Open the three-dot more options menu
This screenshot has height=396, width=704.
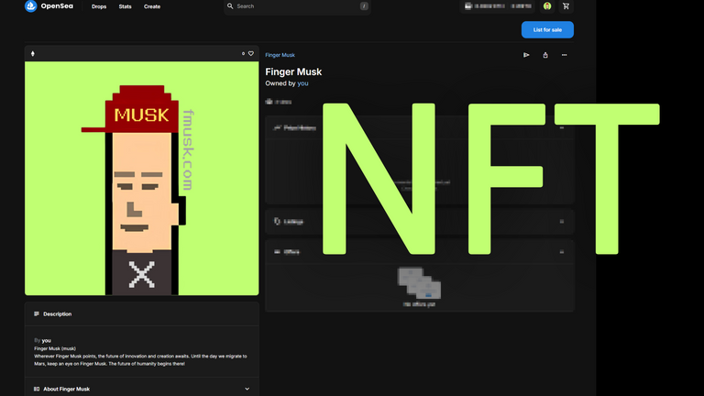tap(564, 55)
